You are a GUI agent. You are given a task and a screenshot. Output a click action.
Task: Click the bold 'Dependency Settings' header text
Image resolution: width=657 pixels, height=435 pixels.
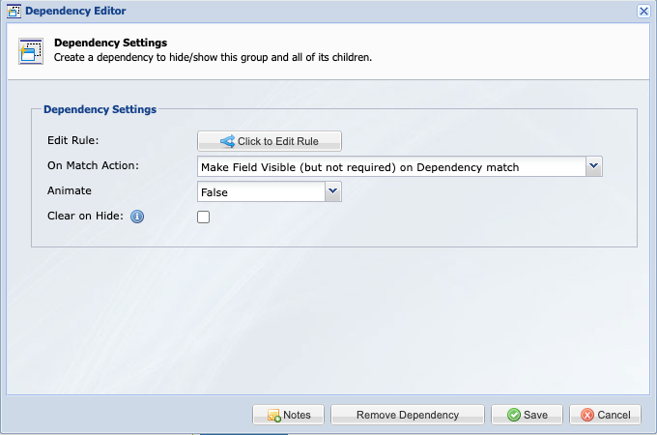pos(110,43)
